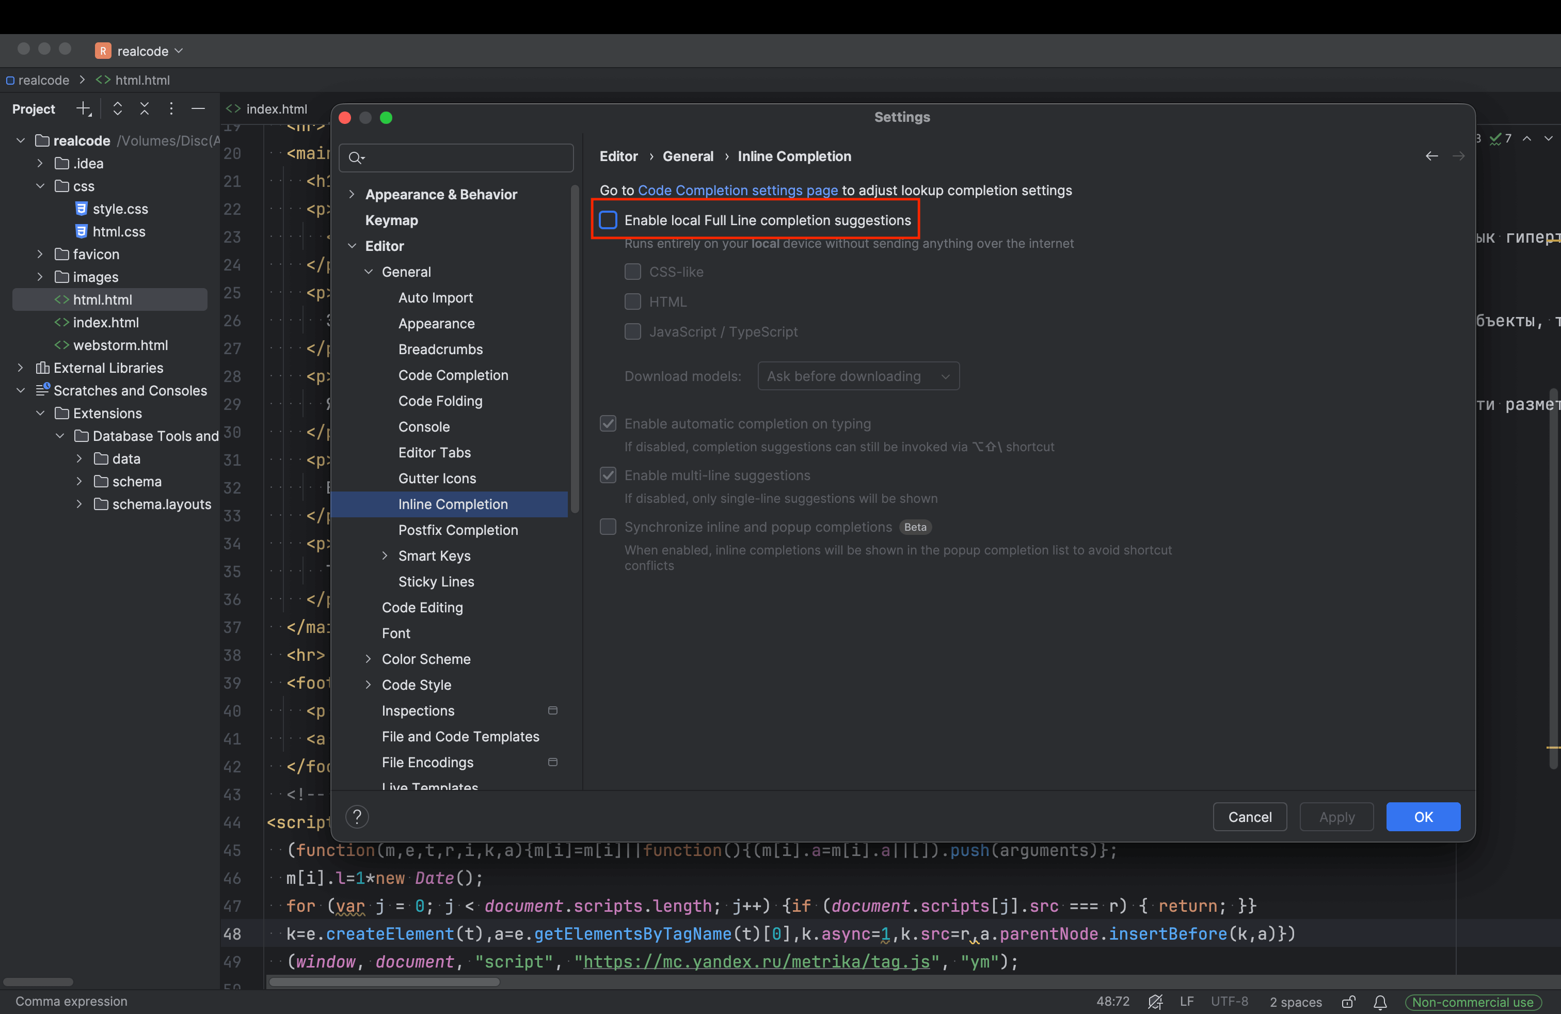Enable local Full Line completion suggestions
Image resolution: width=1561 pixels, height=1014 pixels.
pos(608,220)
